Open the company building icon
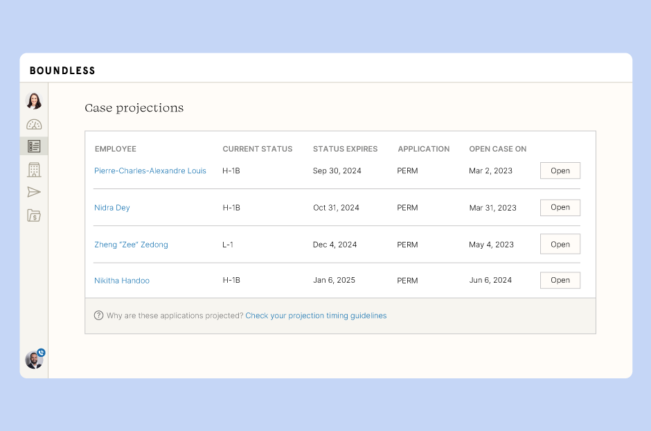 (x=34, y=169)
